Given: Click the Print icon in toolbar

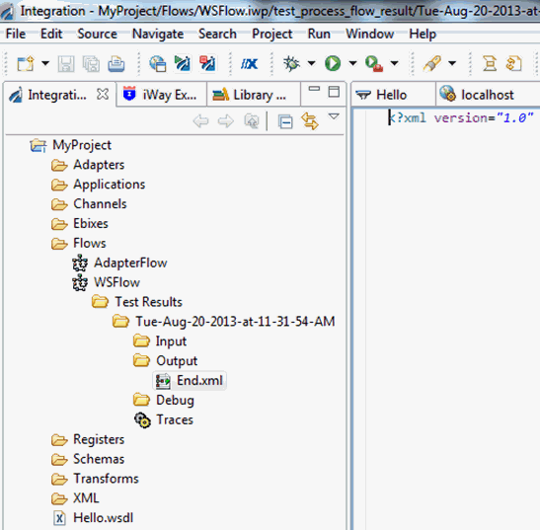Looking at the screenshot, I should (116, 64).
